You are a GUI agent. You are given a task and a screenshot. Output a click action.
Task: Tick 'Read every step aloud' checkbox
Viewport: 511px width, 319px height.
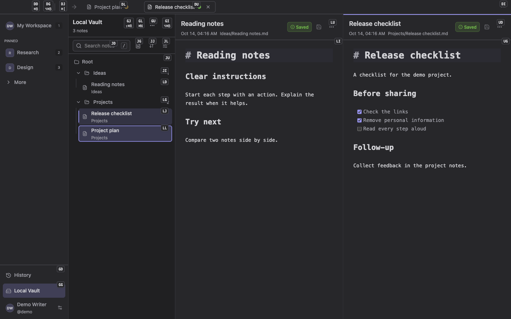[359, 129]
